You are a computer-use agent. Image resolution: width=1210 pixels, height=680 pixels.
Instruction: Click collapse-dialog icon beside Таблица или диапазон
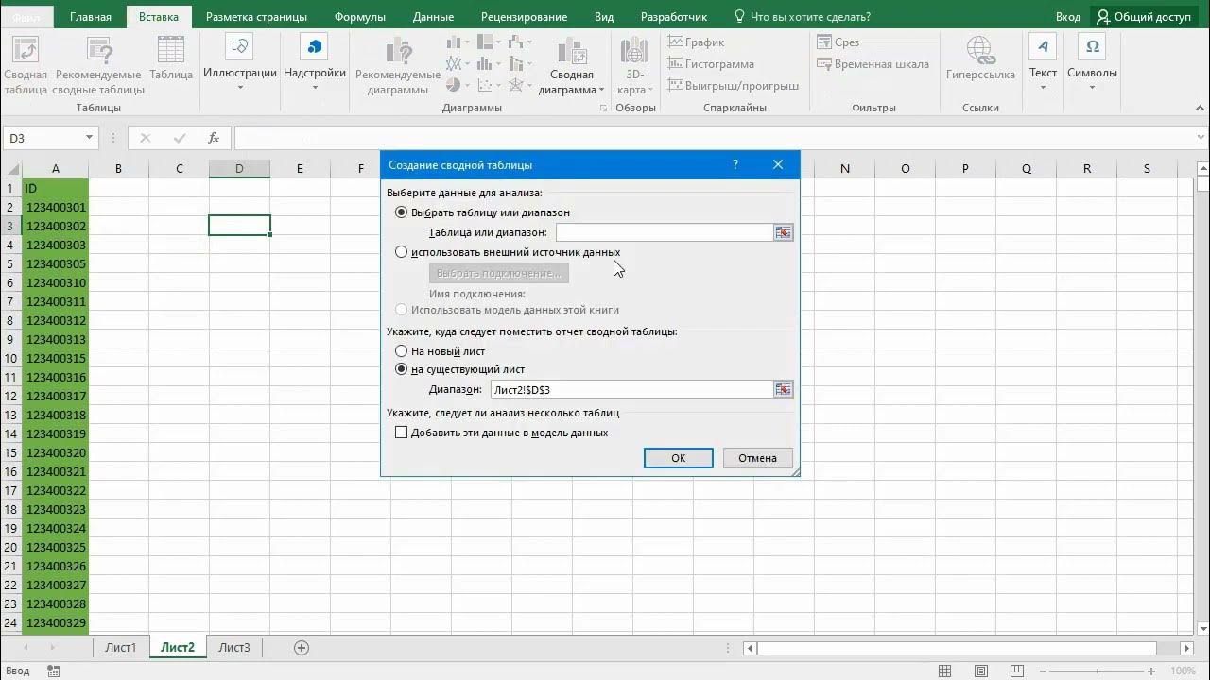pyautogui.click(x=783, y=232)
